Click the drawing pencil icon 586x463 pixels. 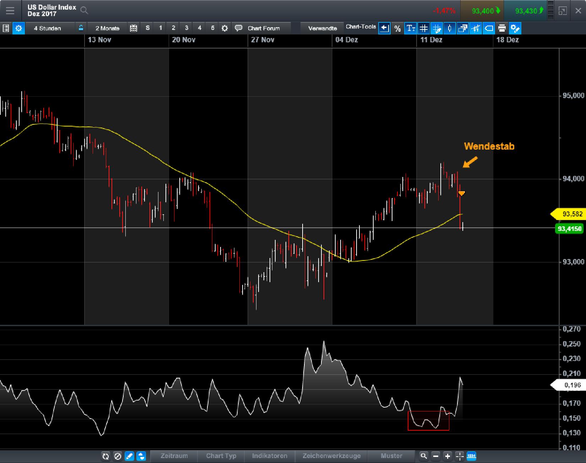click(x=130, y=456)
